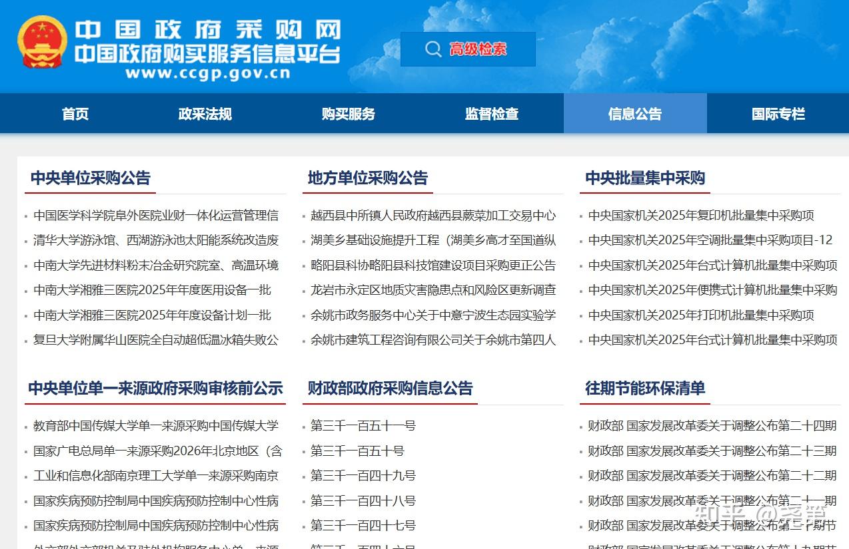Screen dimensions: 849x549
Task: Open 中央单位采购公告 section heading
Action: [91, 178]
